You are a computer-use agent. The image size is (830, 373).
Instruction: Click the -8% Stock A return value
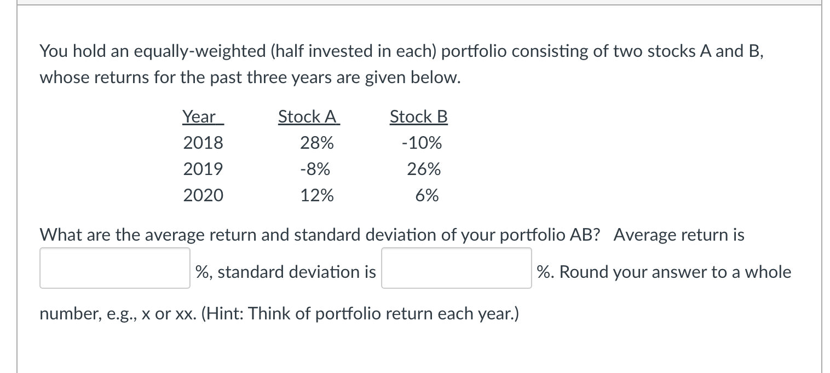[x=315, y=169]
